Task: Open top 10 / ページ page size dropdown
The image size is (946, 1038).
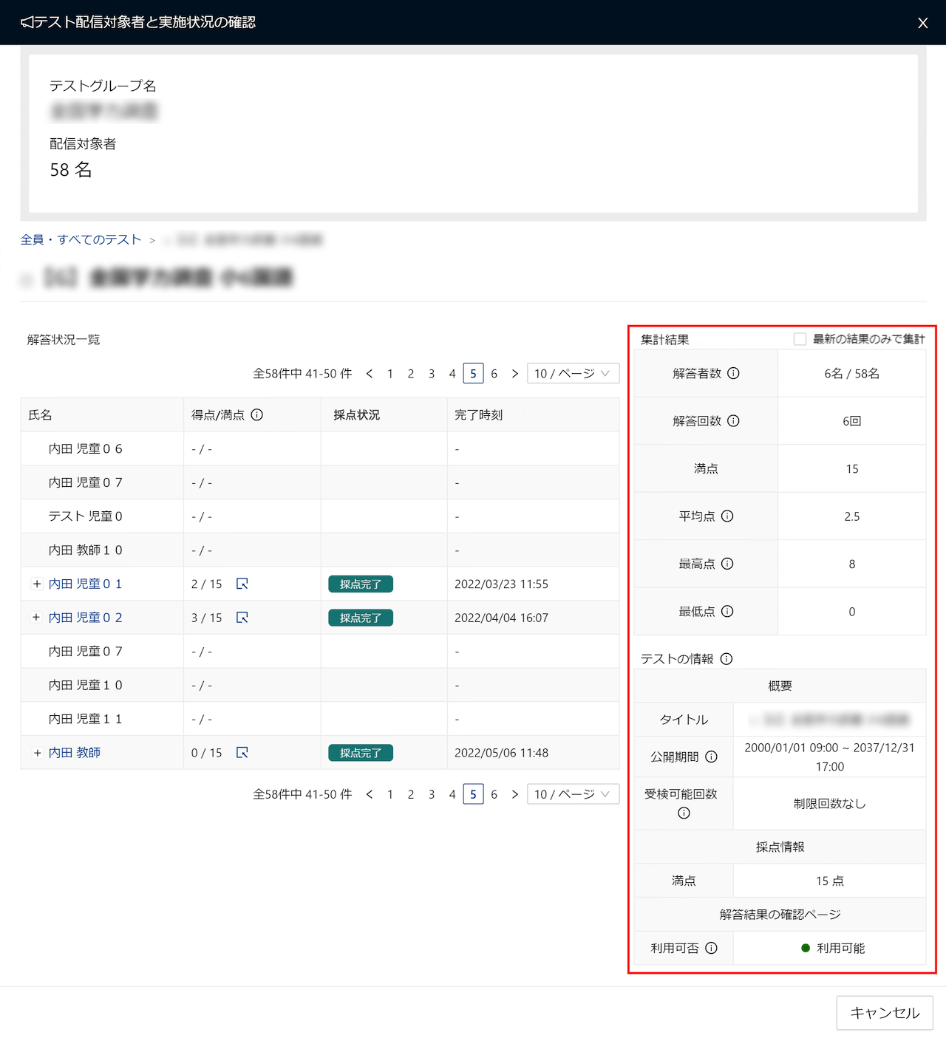Action: pyautogui.click(x=573, y=374)
